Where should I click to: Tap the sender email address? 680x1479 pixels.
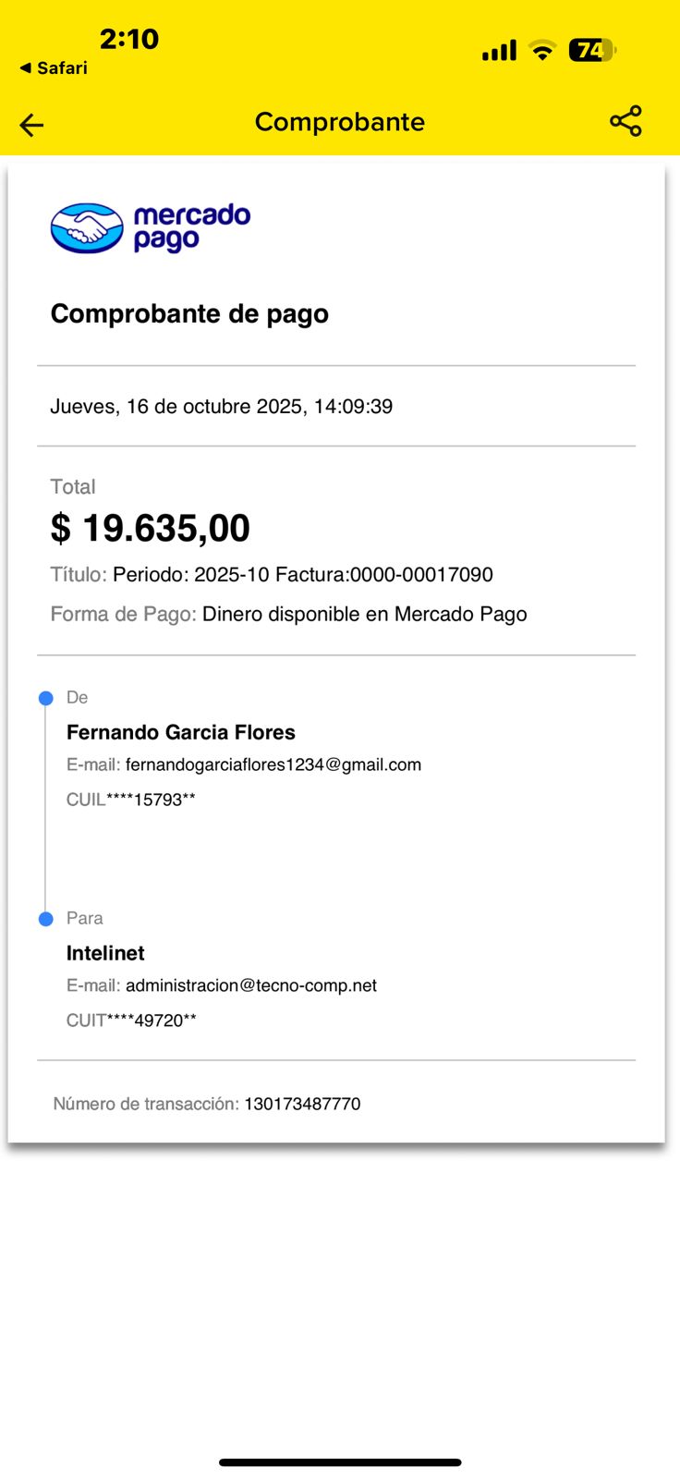(x=273, y=764)
